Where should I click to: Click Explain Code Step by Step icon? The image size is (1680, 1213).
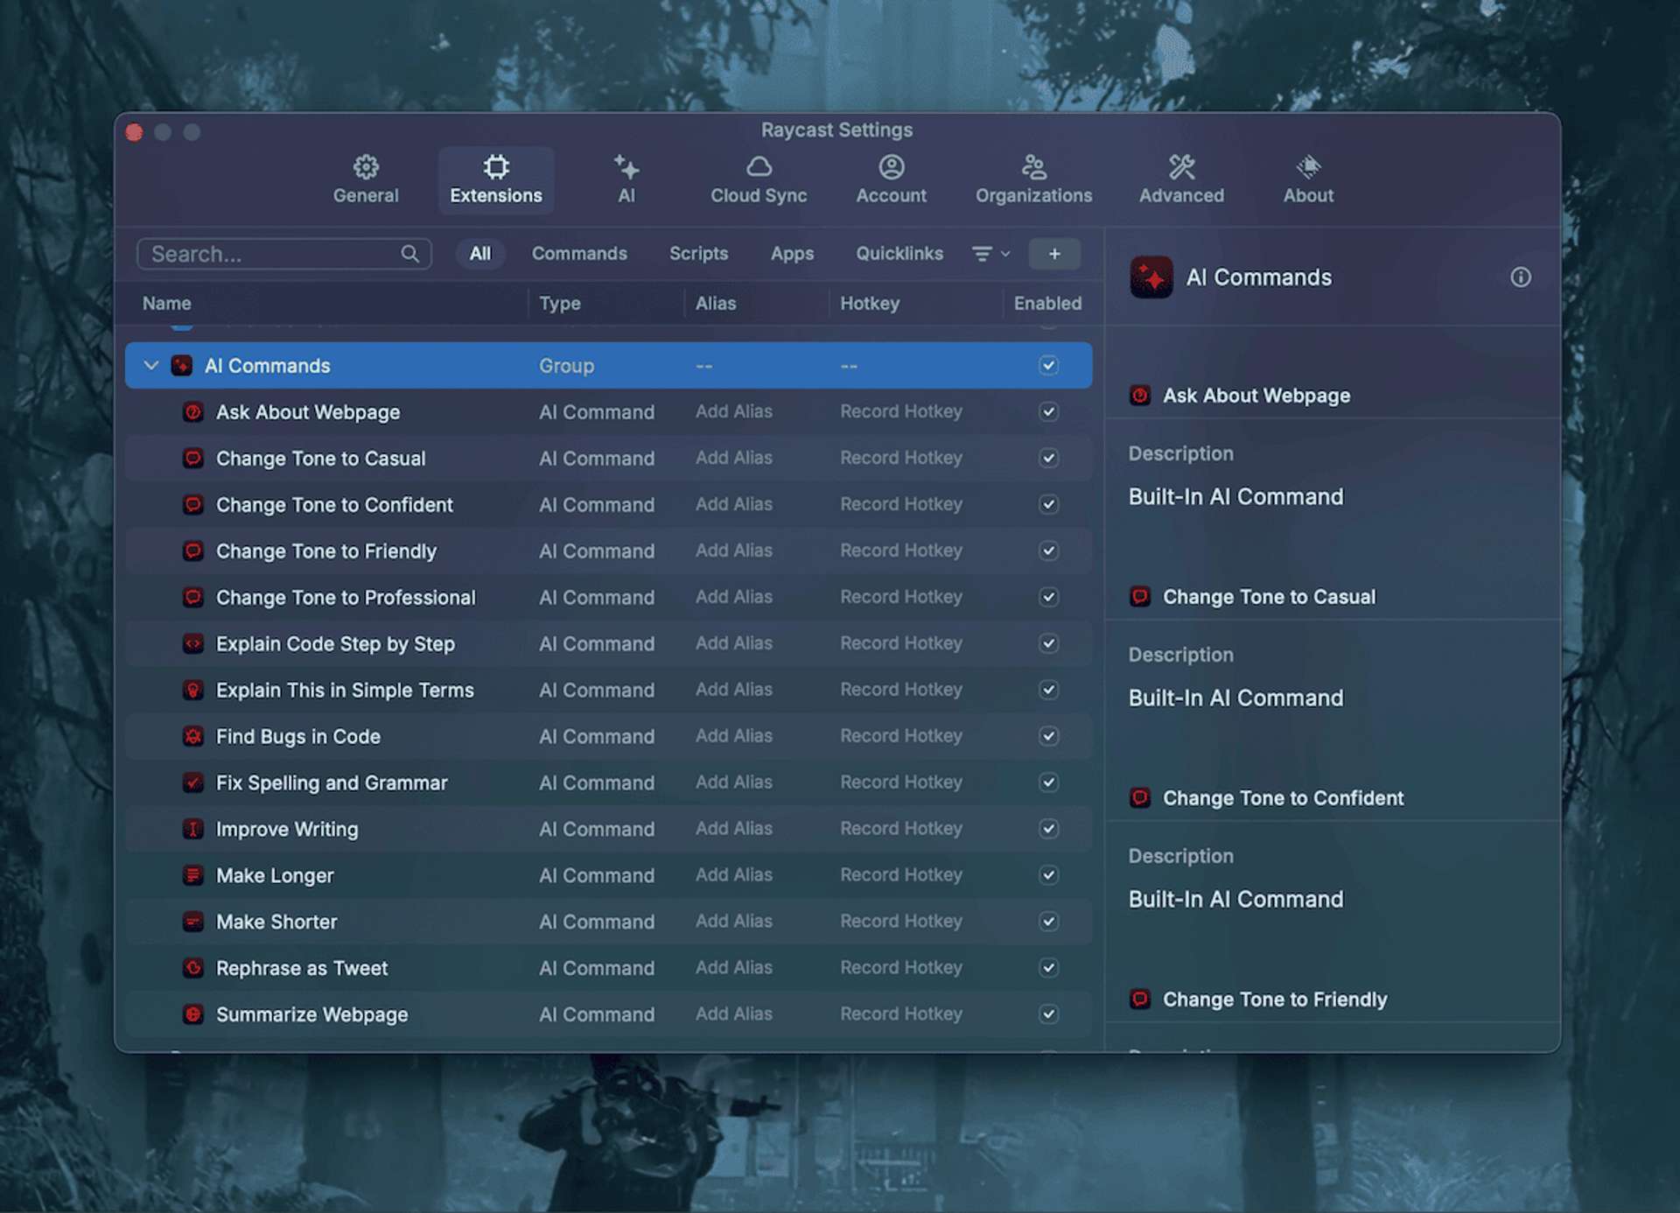point(193,643)
